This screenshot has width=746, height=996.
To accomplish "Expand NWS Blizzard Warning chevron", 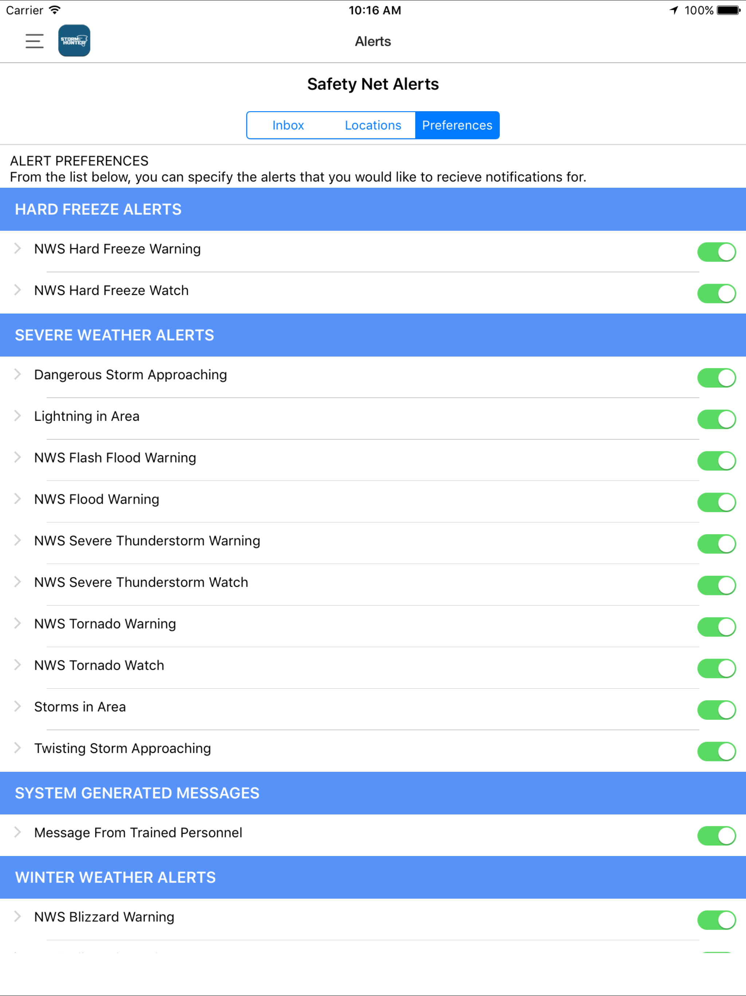I will click(x=17, y=916).
